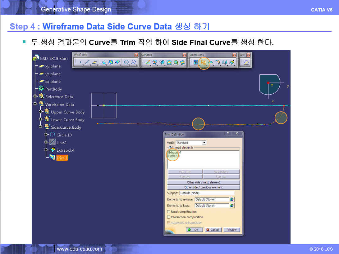This screenshot has width=339, height=254.
Task: Open the Law tool icon
Action: (246, 63)
